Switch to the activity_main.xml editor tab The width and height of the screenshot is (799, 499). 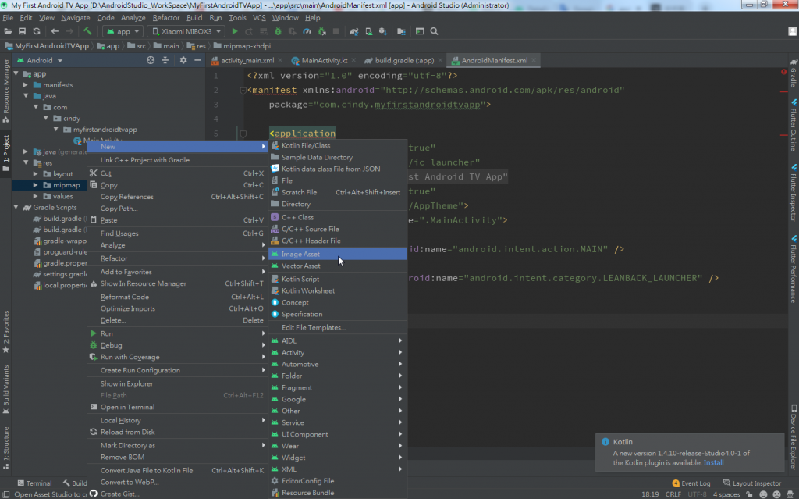coord(247,60)
